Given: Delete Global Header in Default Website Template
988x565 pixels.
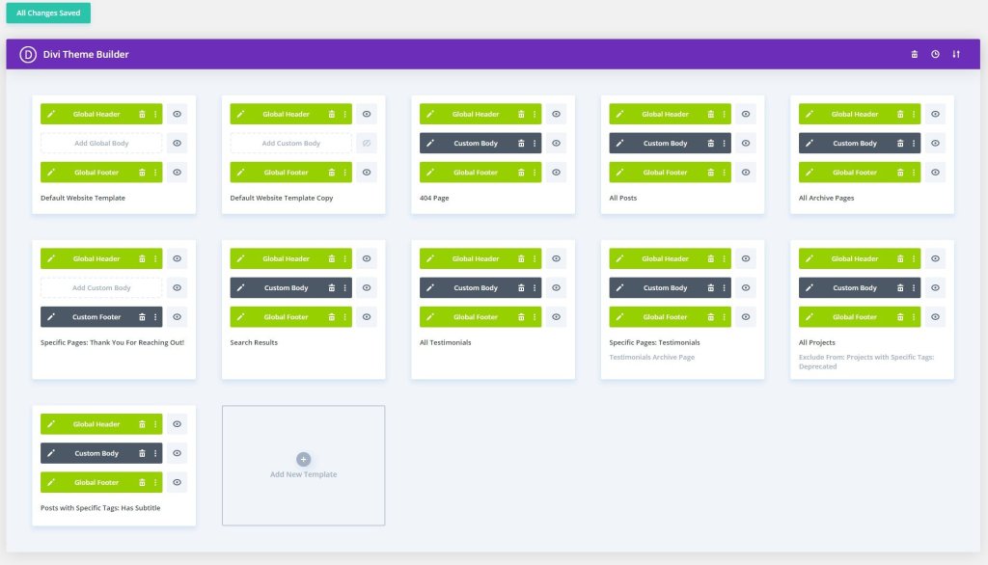Looking at the screenshot, I should pos(142,114).
